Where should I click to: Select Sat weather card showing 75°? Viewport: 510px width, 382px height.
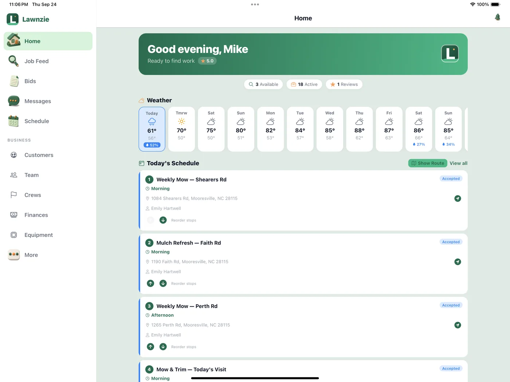211,129
